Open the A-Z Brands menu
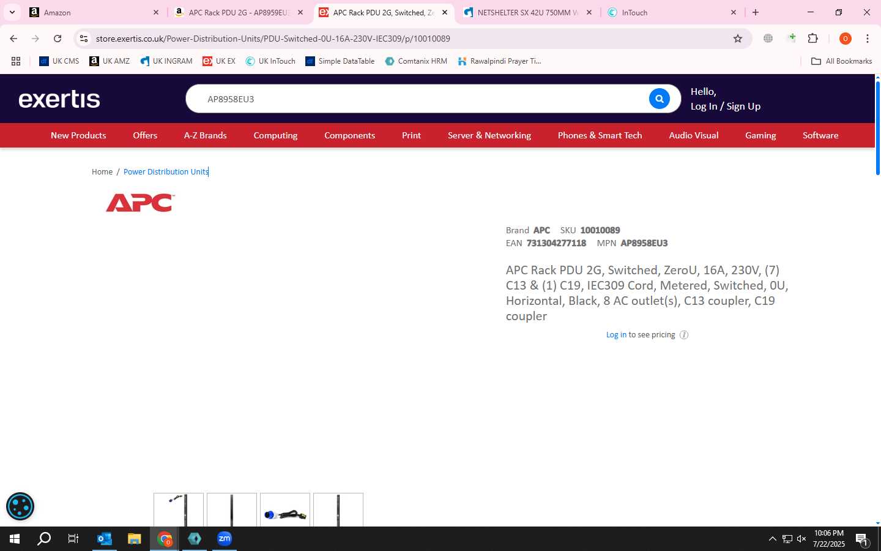 point(206,135)
